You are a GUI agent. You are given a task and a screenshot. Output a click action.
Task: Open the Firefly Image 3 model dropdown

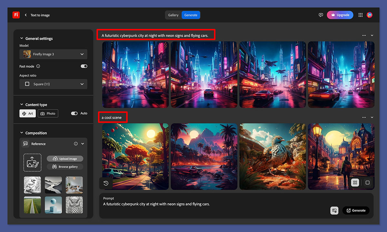[x=53, y=54]
